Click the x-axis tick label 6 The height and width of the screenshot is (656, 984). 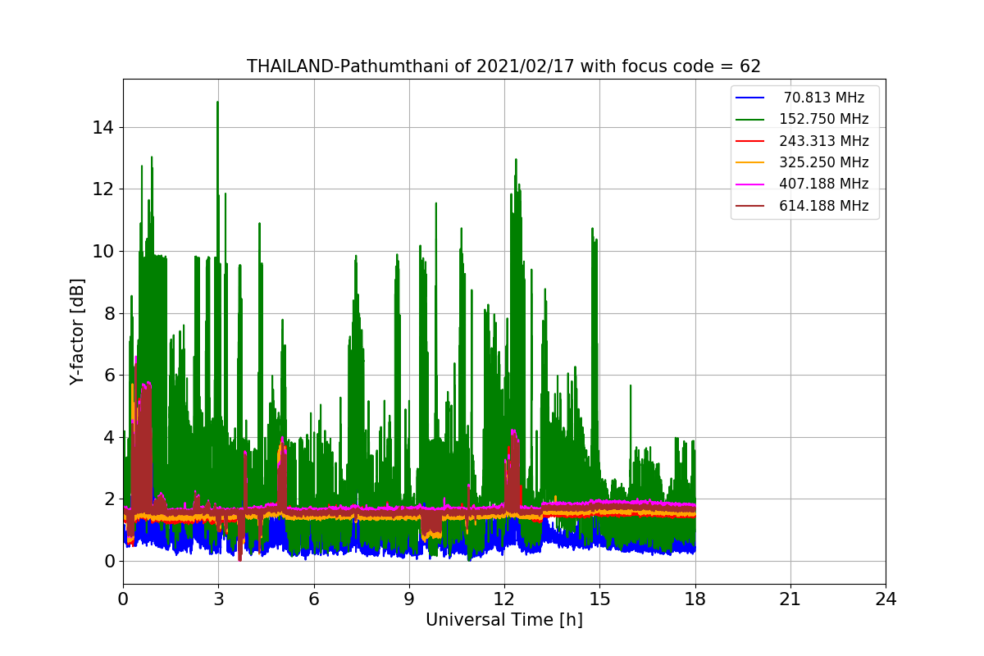pos(313,599)
